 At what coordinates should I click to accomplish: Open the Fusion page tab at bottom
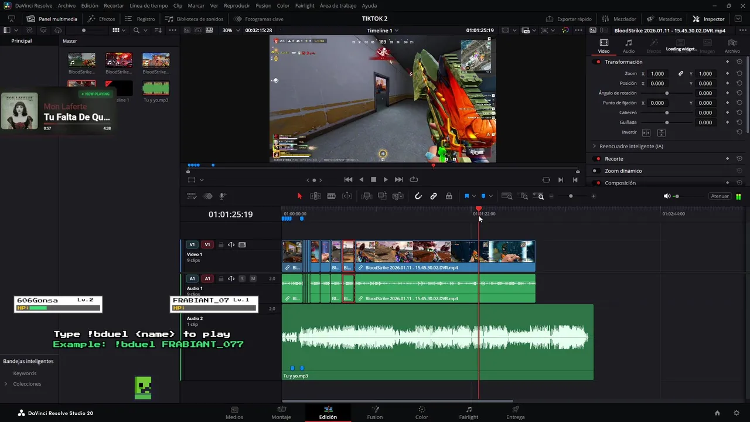click(375, 413)
